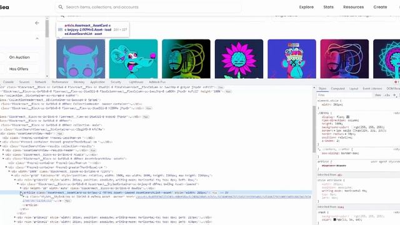Select the DOM Breakpoints pane tab
Screen dimensions: 400x225
393,89
